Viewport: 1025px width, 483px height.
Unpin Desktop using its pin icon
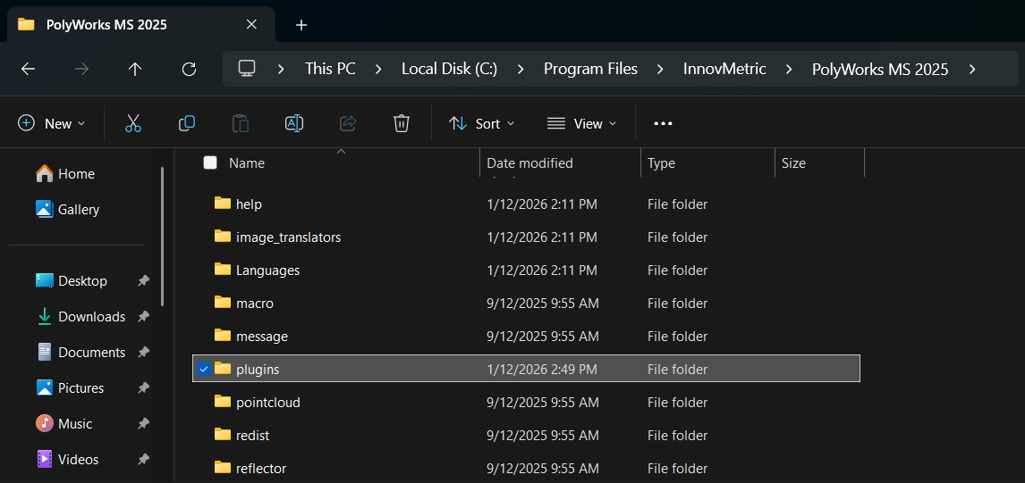tap(143, 280)
